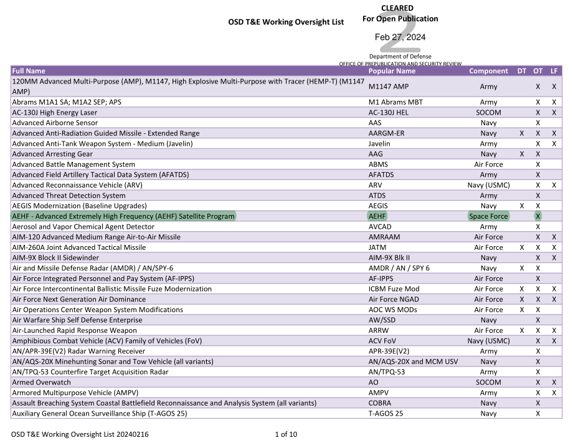Click the "AO" popular name cell

click(x=374, y=383)
